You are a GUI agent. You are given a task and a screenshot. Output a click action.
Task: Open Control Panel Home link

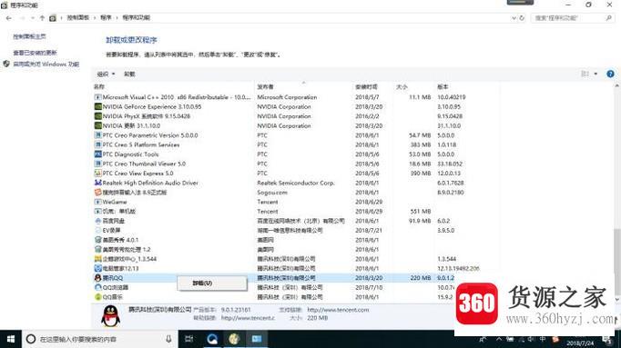[x=29, y=36]
